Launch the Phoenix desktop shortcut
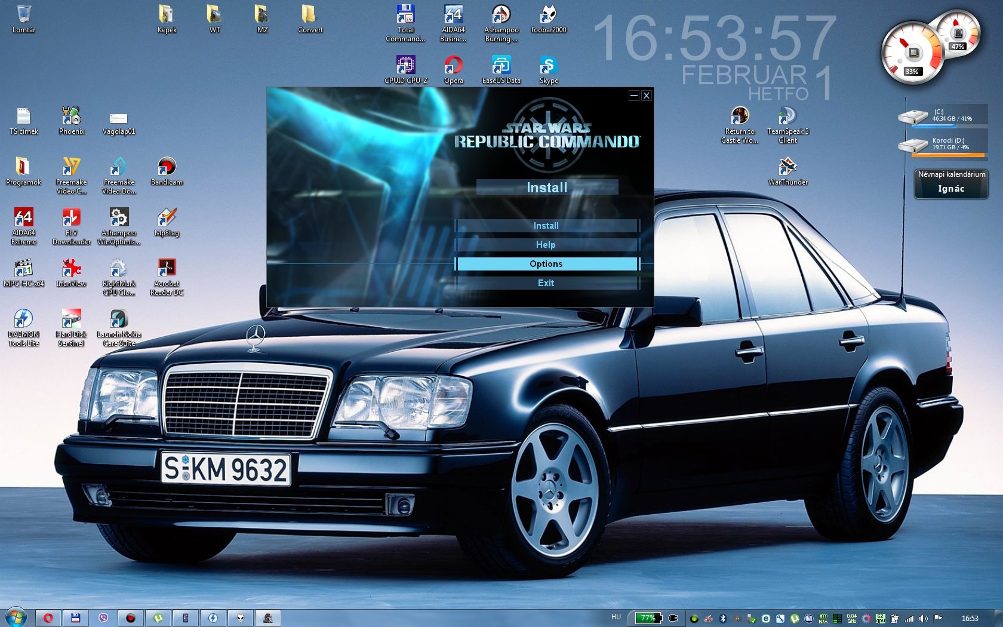The image size is (1003, 627). [x=71, y=121]
